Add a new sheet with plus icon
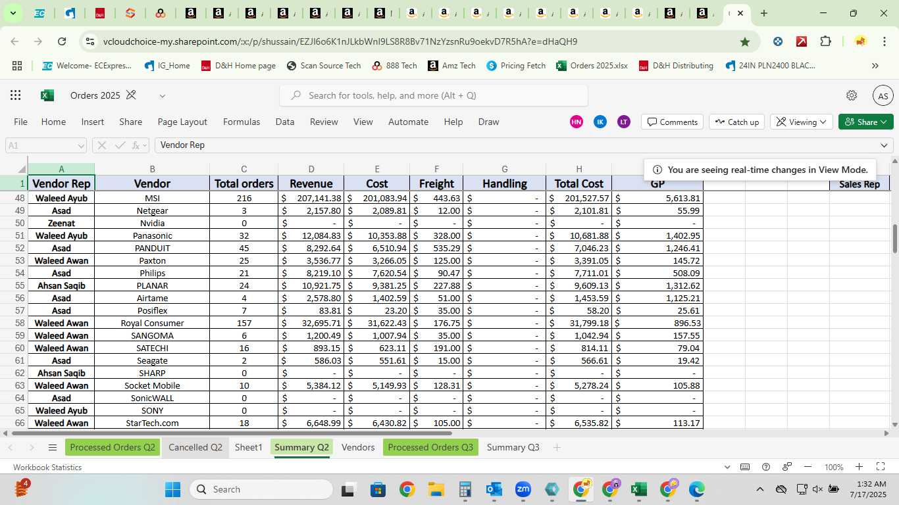 pos(557,447)
